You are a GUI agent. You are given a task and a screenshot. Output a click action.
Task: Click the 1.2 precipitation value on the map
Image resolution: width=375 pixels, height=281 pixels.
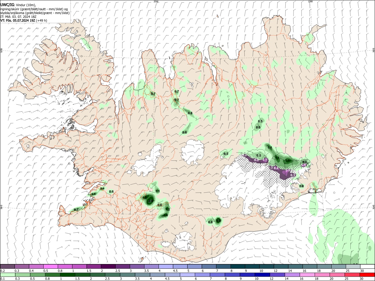click(x=168, y=209)
